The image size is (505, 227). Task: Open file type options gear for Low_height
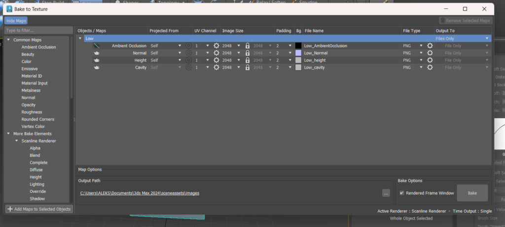click(430, 60)
